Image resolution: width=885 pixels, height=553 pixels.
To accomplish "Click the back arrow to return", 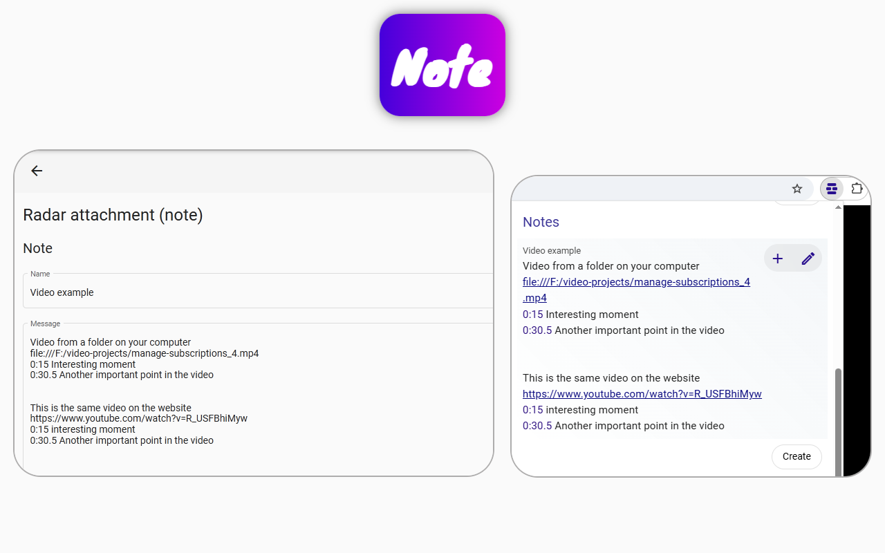I will point(36,171).
